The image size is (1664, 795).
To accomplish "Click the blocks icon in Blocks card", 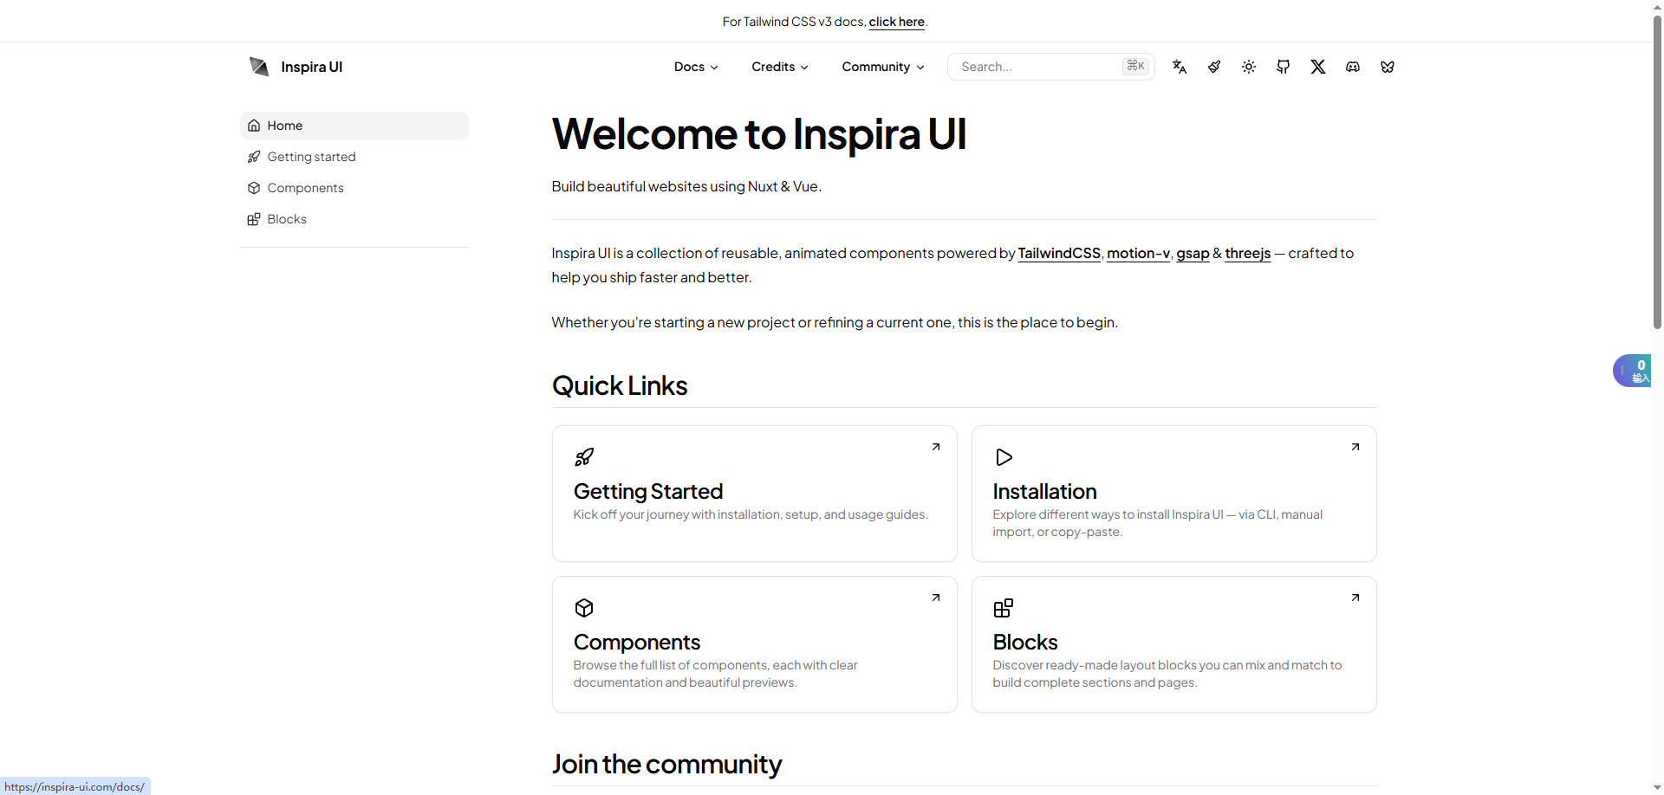I will (x=1004, y=608).
